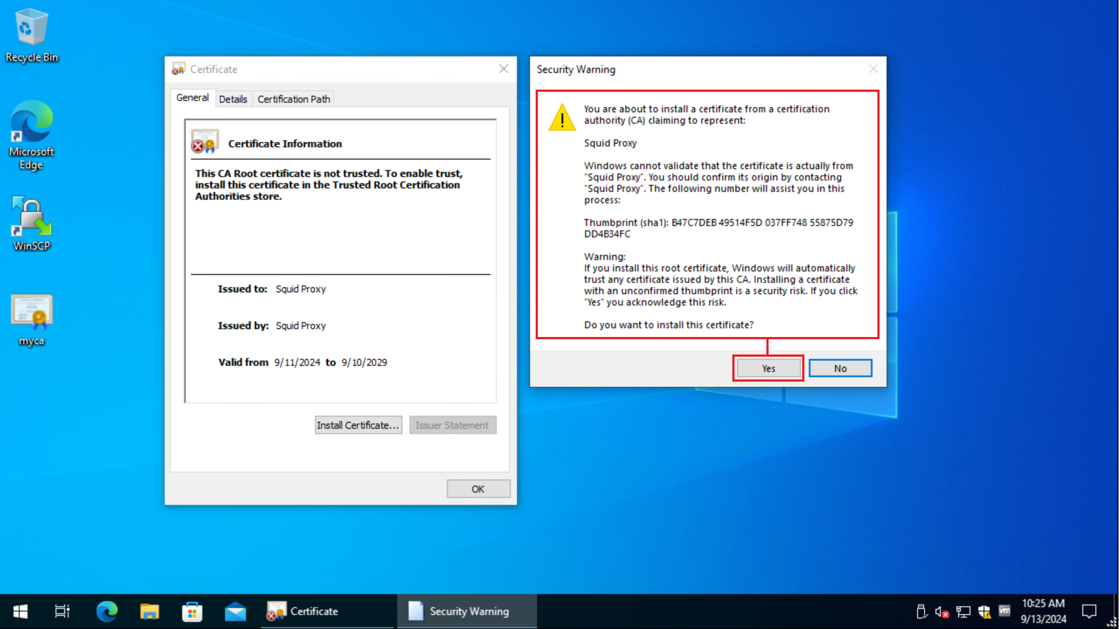Viewport: 1119px width, 629px height.
Task: Open the Microsoft Edge desktop shortcut
Action: click(31, 135)
